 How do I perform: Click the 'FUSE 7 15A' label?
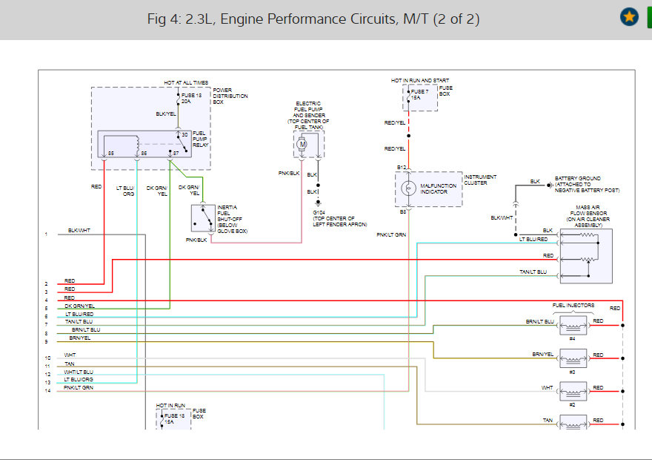pos(419,94)
